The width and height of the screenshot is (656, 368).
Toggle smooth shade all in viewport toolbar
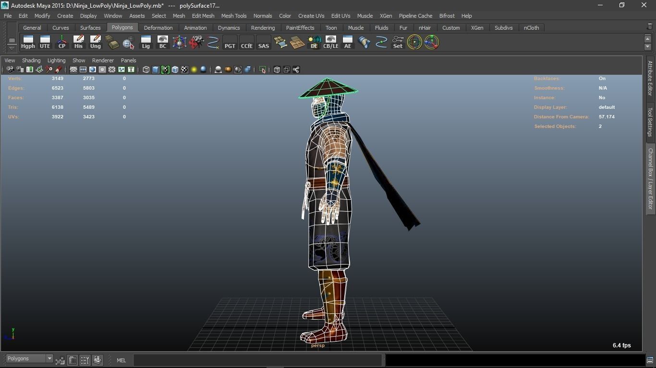(x=156, y=69)
